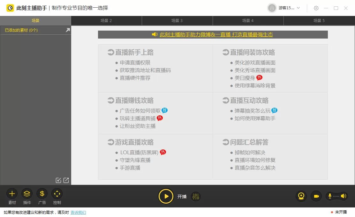This screenshot has height=217, width=355.
Task: Open 美化秀场直播画面 link
Action: click(255, 70)
